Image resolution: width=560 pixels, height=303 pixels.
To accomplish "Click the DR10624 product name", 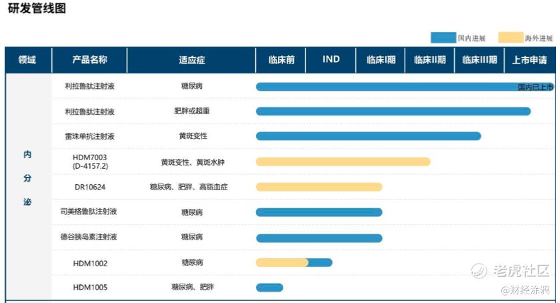I will click(x=90, y=187).
